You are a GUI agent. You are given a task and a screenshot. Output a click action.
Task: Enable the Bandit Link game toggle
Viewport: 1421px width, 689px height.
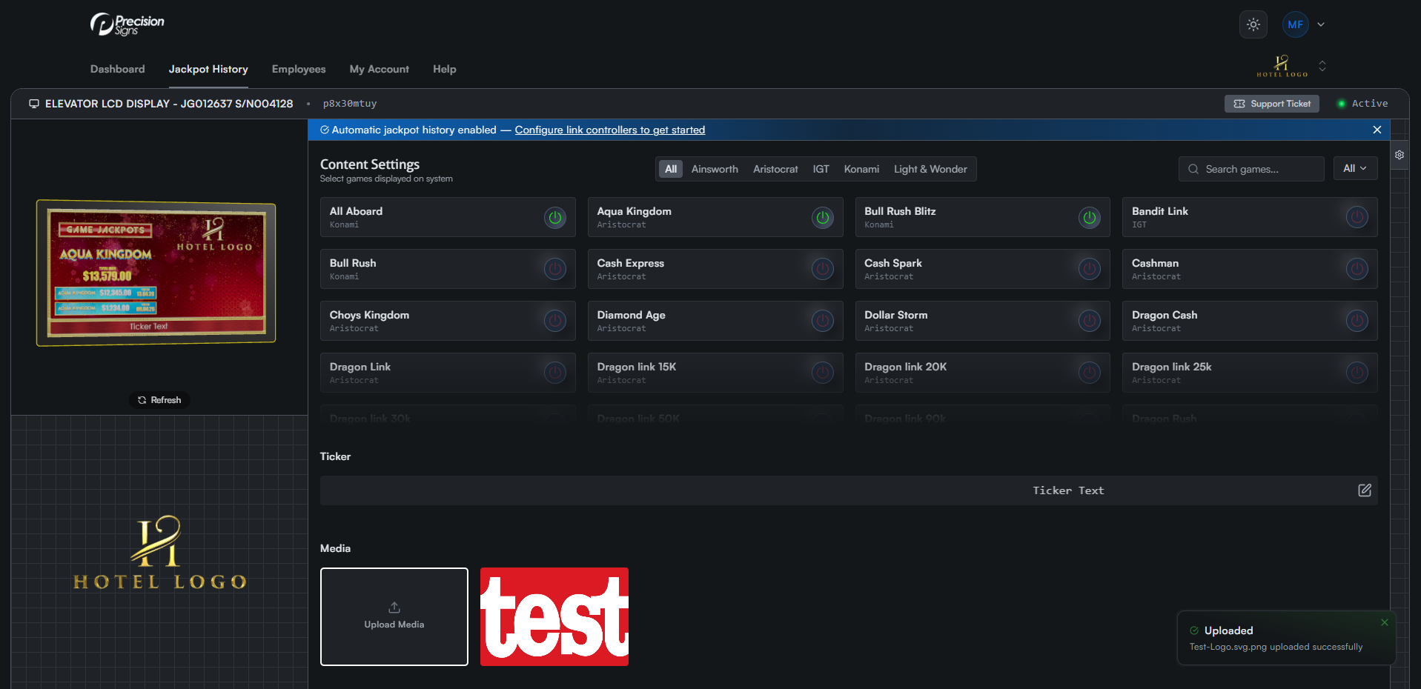click(x=1357, y=218)
